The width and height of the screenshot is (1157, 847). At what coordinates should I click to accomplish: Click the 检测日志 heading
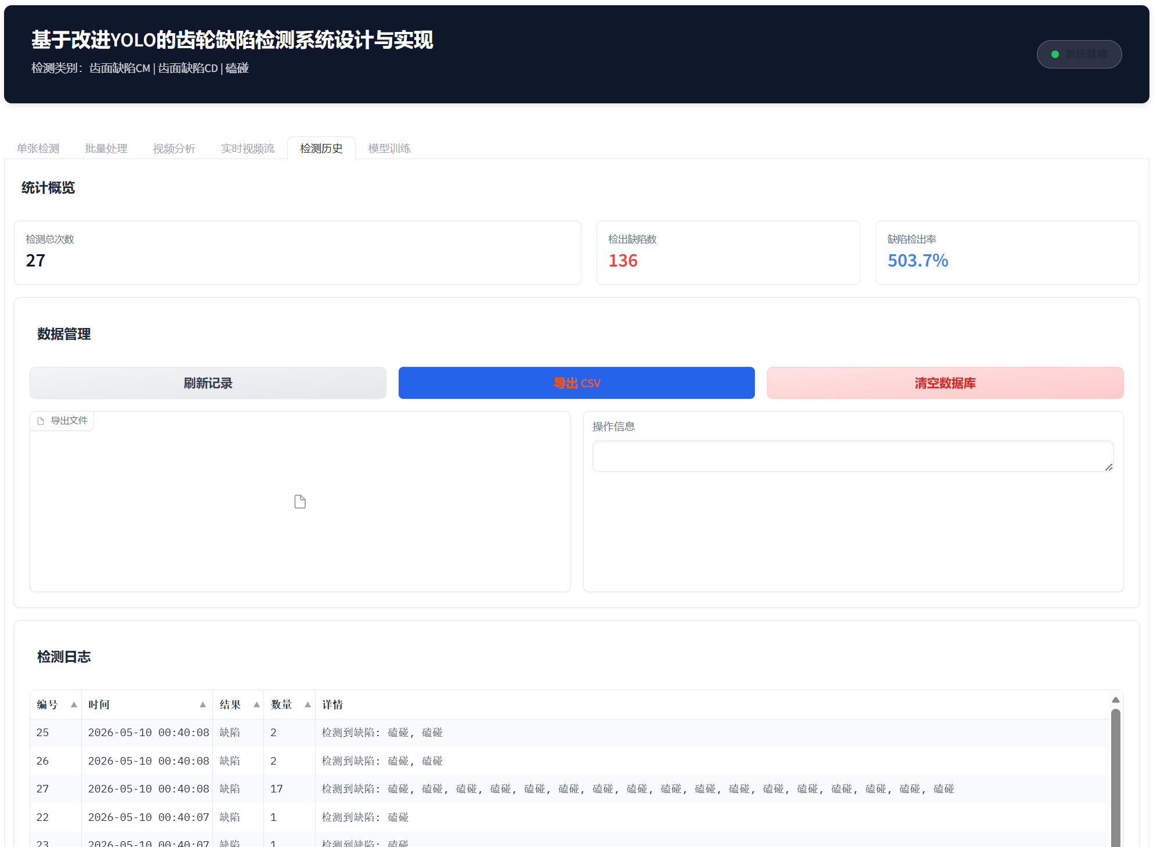[x=64, y=657]
